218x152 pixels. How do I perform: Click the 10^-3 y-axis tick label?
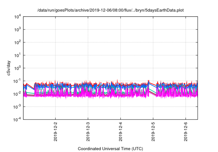[17, 107]
